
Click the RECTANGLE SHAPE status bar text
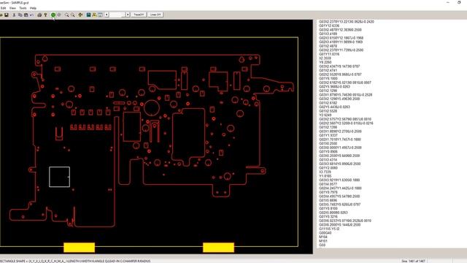[75, 261]
